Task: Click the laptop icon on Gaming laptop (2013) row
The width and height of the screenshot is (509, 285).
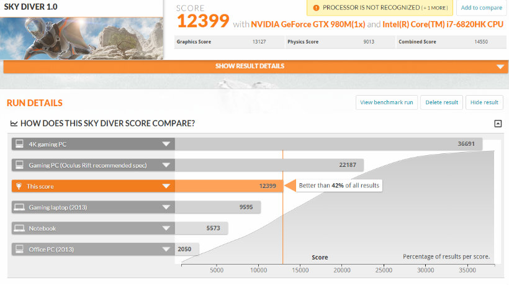Action: pos(19,207)
